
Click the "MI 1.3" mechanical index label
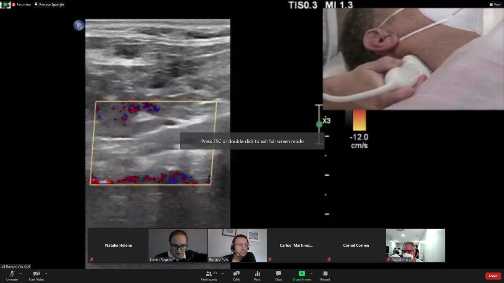click(339, 5)
